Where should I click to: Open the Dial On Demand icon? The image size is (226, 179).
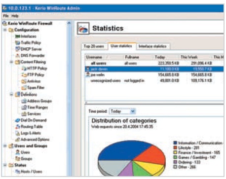coord(18,120)
